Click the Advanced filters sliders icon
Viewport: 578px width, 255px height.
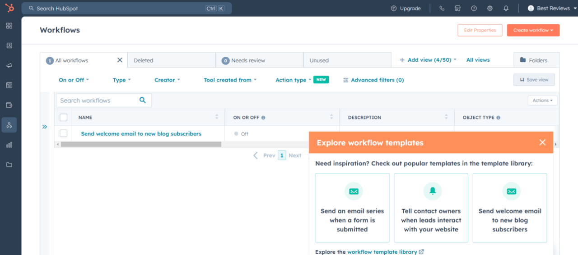coord(346,80)
